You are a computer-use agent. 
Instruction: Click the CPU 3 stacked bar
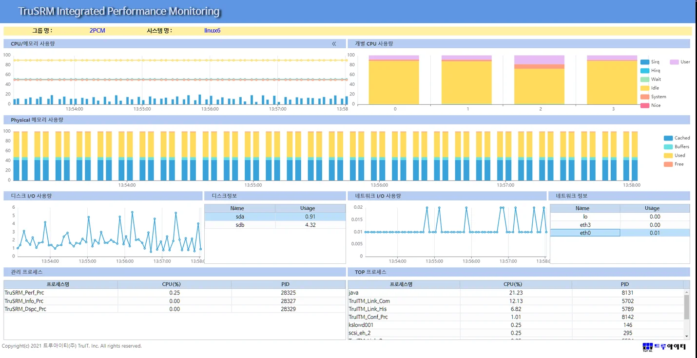tap(612, 80)
